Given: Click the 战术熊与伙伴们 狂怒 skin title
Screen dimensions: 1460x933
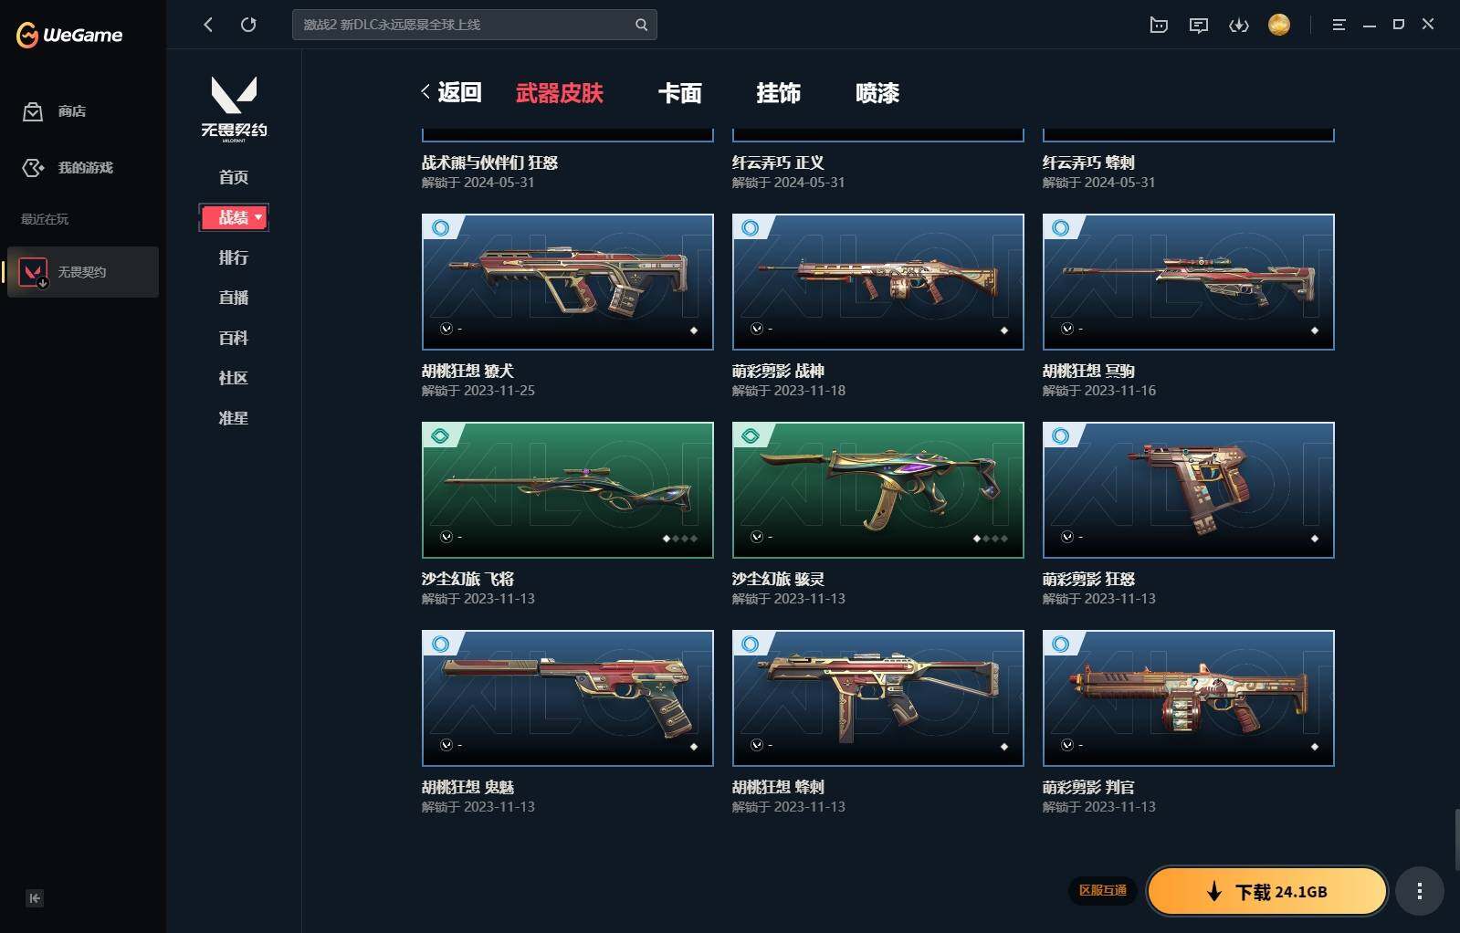Looking at the screenshot, I should coord(489,162).
